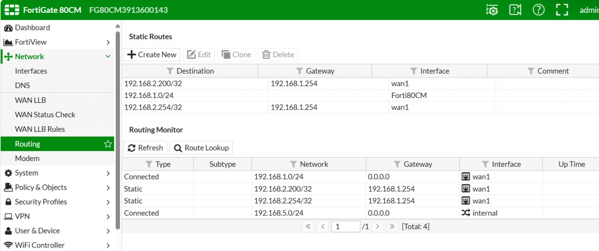The width and height of the screenshot is (599, 251).
Task: Expand the System menu chevron
Action: (108, 173)
